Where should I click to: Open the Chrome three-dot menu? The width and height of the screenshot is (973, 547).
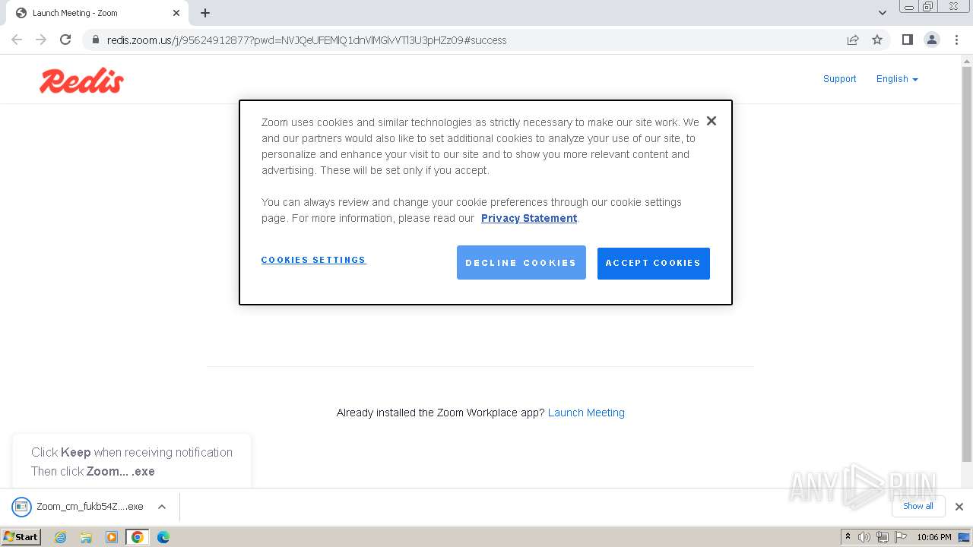point(956,40)
